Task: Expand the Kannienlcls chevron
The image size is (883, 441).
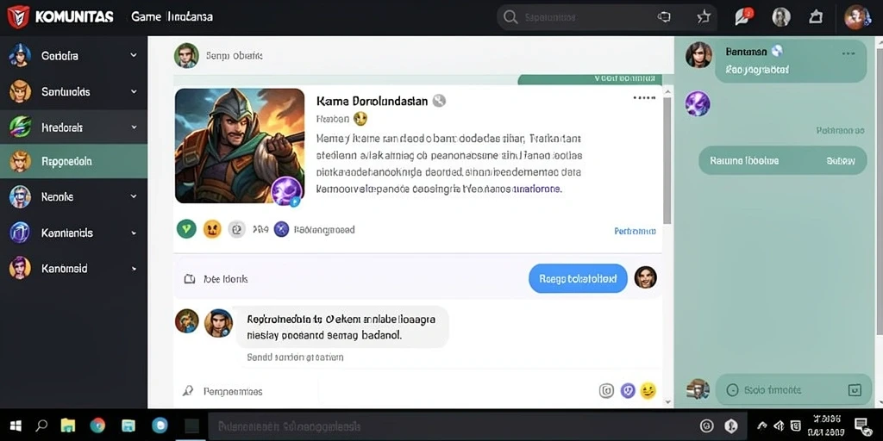Action: point(134,233)
